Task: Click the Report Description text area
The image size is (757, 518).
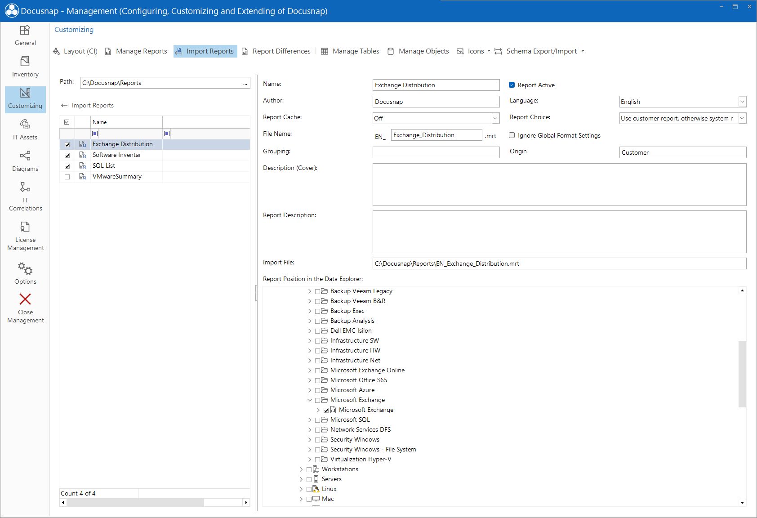Action: tap(559, 232)
